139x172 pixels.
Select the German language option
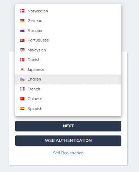tap(68, 21)
